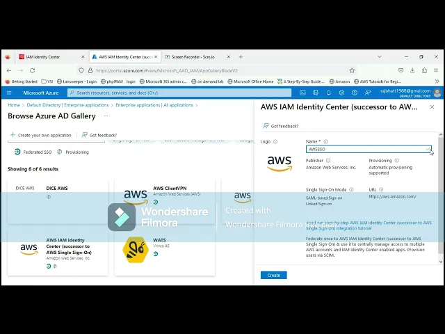The image size is (445, 334).
Task: Click Microsoft Azure portal home title
Action: [41, 93]
